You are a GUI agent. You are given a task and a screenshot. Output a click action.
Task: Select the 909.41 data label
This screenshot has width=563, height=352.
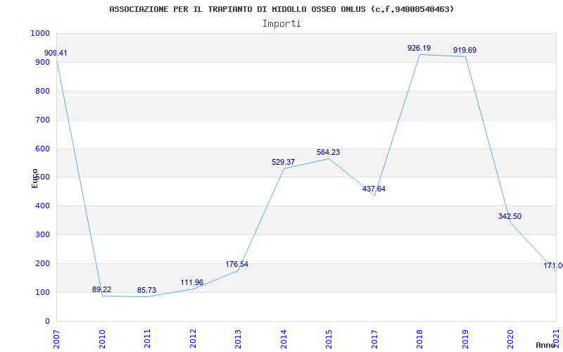(x=56, y=54)
